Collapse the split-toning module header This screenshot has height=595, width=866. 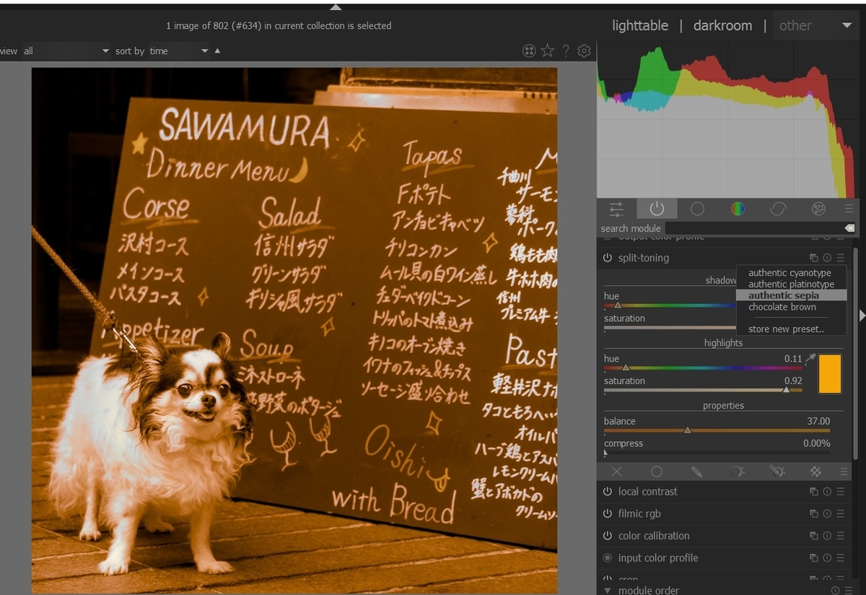click(644, 258)
